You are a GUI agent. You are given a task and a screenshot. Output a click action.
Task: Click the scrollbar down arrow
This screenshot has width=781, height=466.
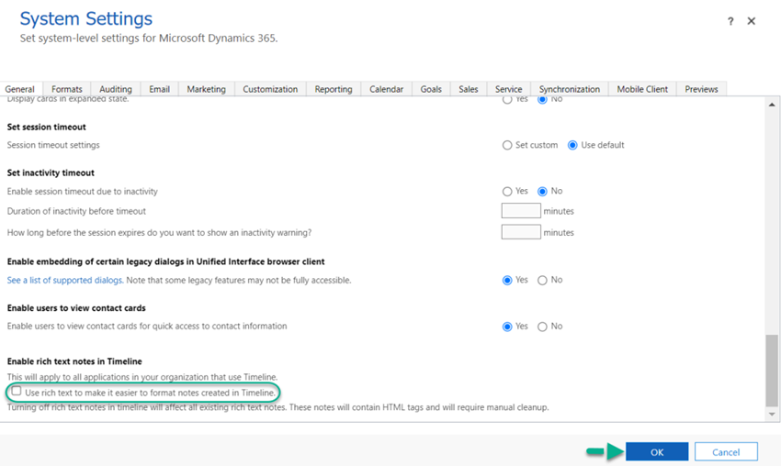pyautogui.click(x=772, y=414)
